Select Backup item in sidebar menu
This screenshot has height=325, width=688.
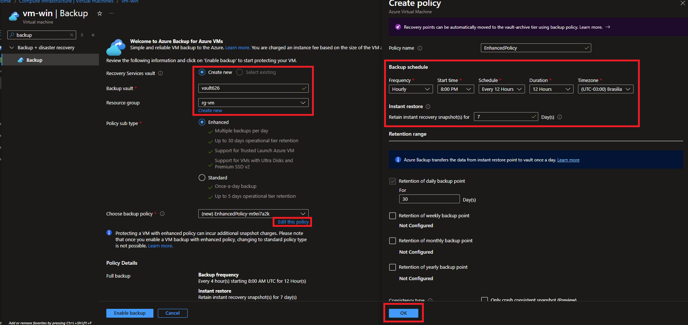tap(50, 60)
